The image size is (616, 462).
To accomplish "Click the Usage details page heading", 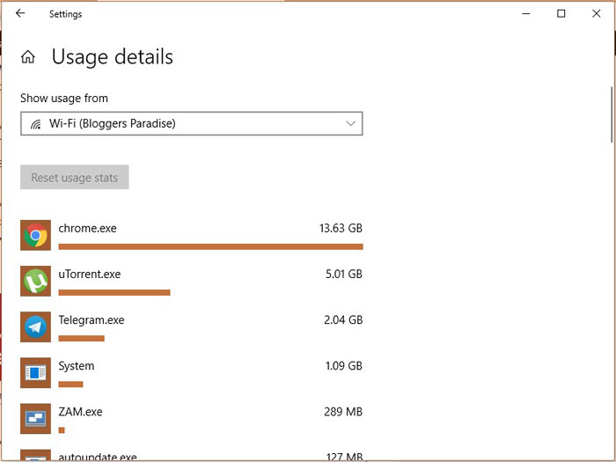I will click(x=113, y=57).
